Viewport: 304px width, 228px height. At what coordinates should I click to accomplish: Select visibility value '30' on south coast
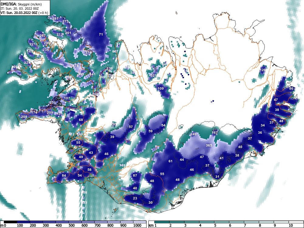[x=150, y=202]
